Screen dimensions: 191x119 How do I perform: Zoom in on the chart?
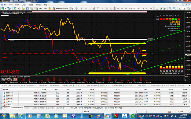pyautogui.click(x=170, y=9)
